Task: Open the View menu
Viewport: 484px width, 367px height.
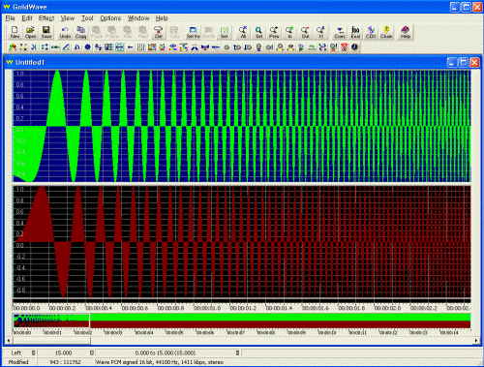Action: 68,18
